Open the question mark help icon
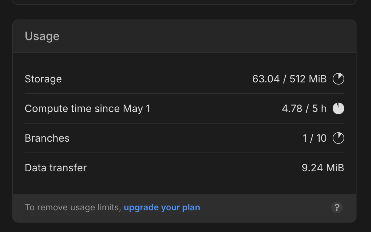 (337, 207)
